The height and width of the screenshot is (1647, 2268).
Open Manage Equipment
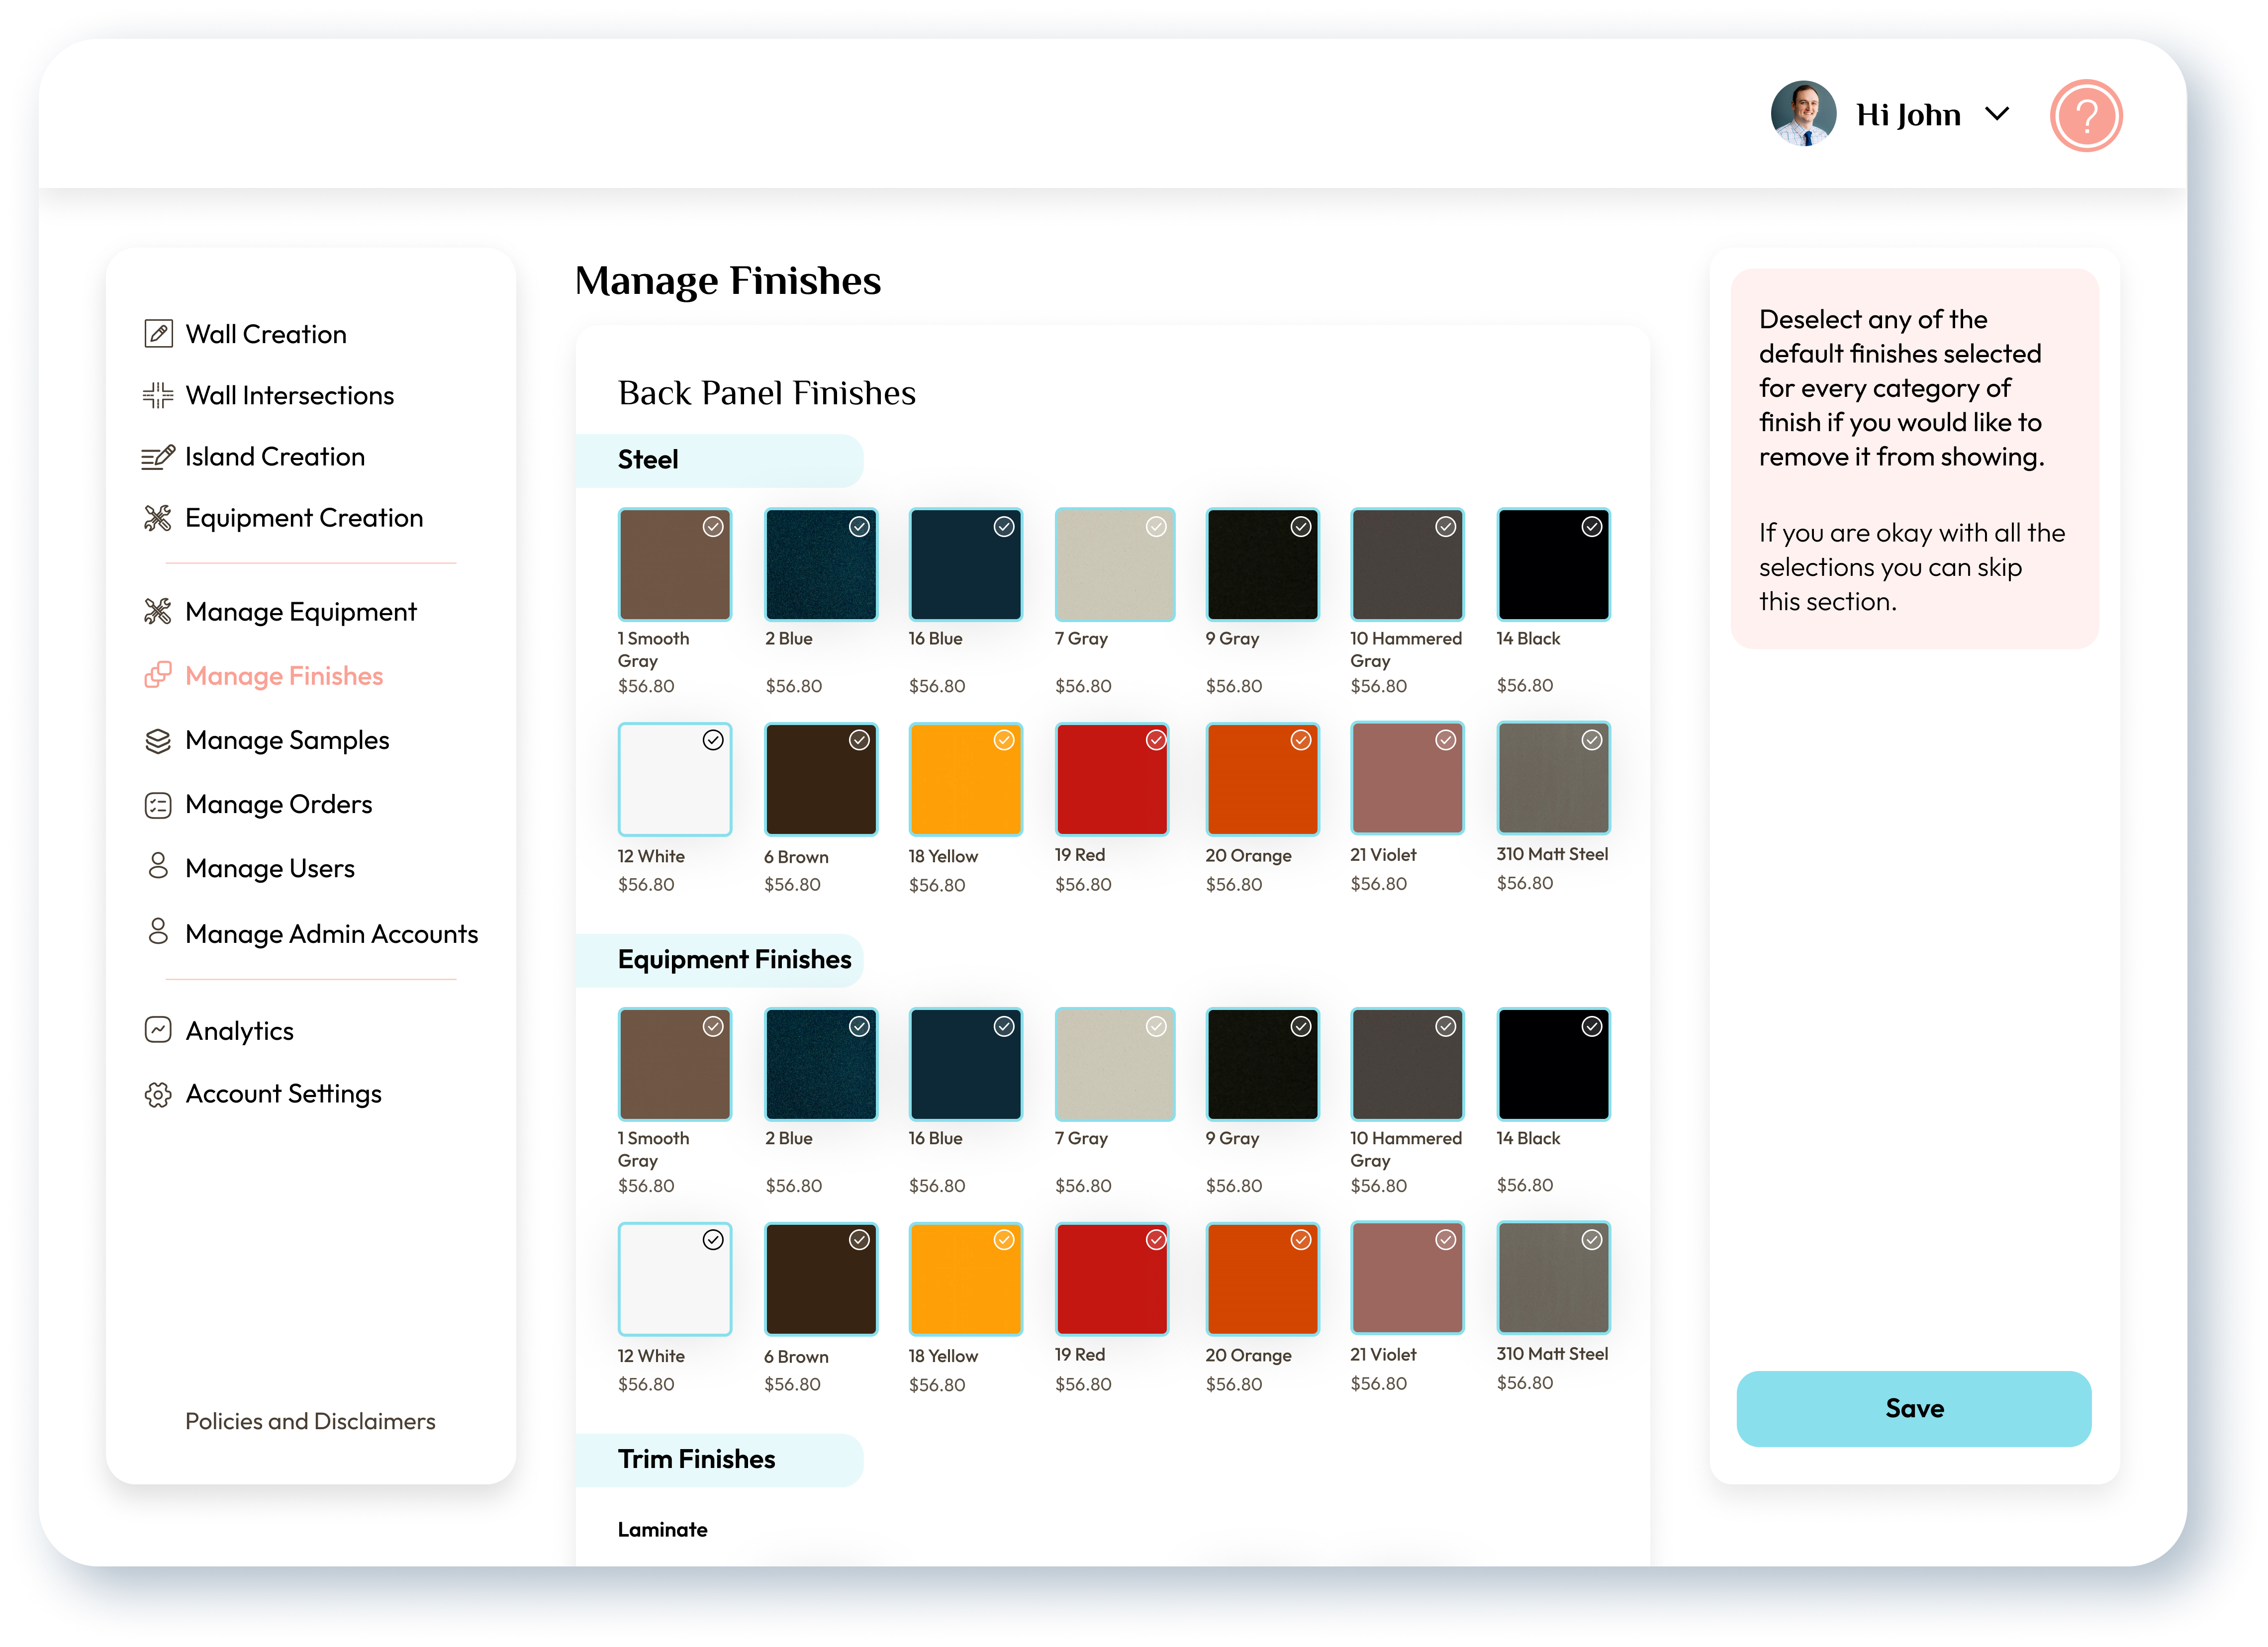pyautogui.click(x=301, y=612)
